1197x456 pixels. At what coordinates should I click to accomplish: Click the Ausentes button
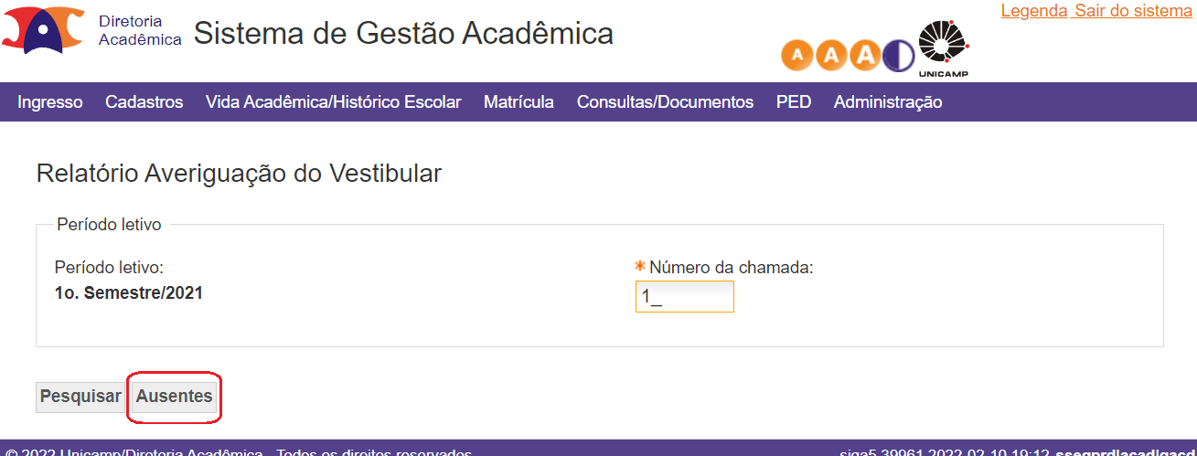click(175, 397)
